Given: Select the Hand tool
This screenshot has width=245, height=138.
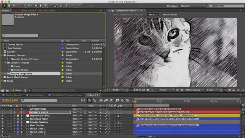Looking at the screenshot, I should pyautogui.click(x=9, y=6).
